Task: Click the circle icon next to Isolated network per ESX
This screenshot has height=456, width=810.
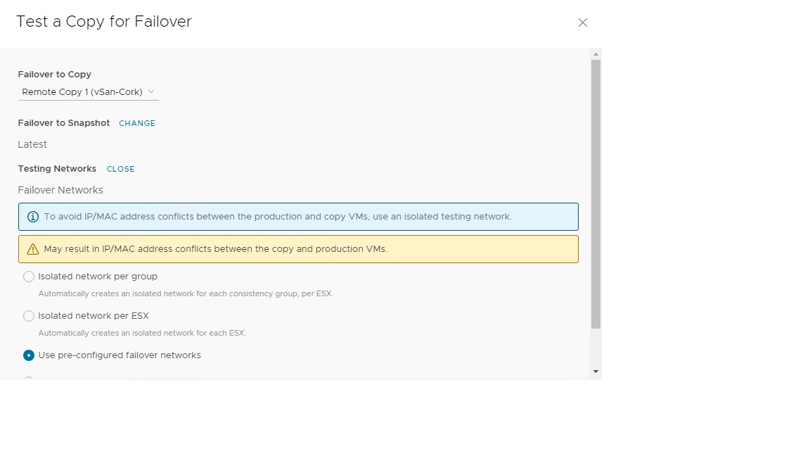Action: [x=29, y=316]
